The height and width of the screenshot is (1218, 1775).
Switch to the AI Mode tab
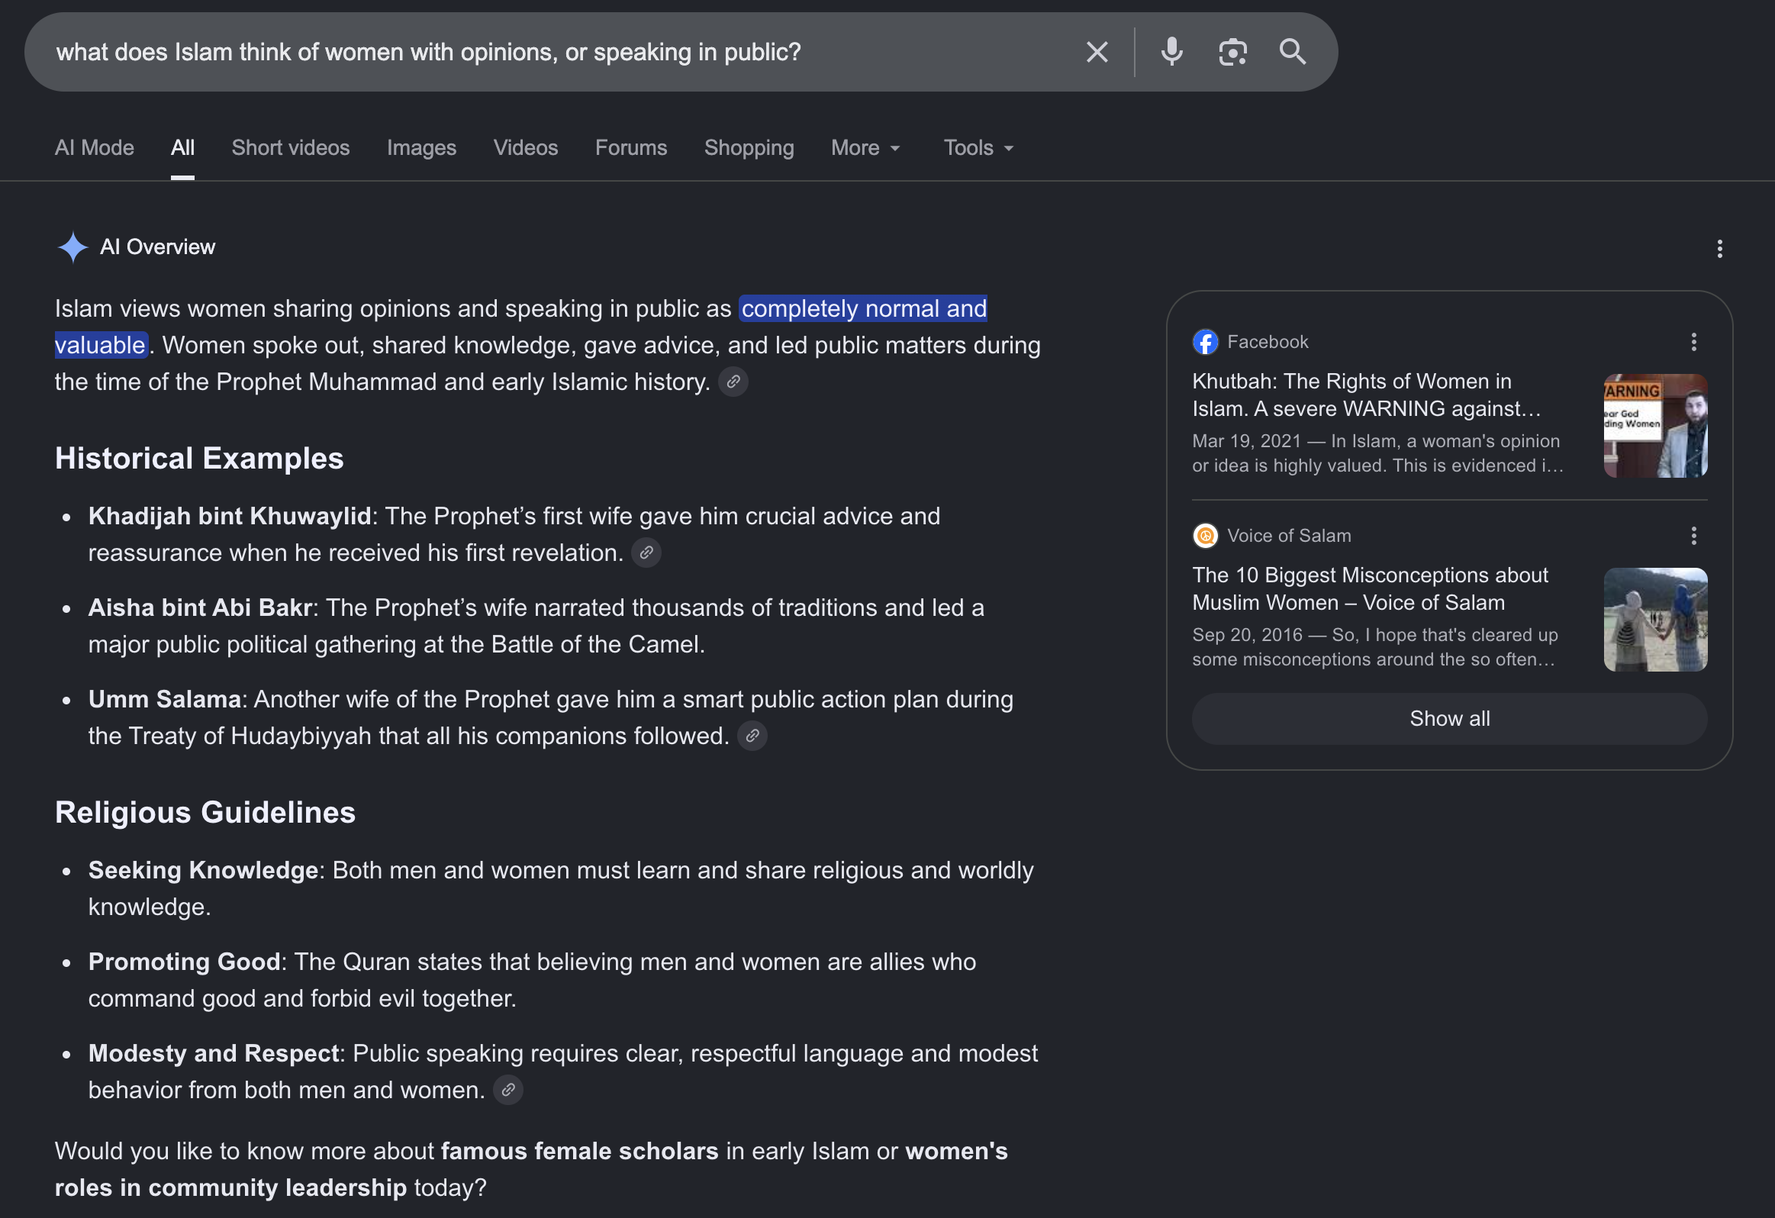pos(94,148)
